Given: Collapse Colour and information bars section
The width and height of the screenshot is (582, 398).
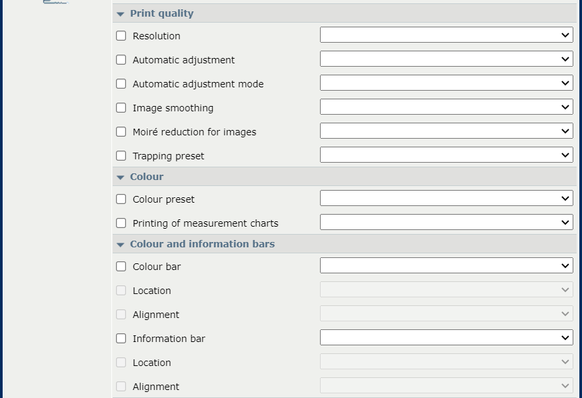Looking at the screenshot, I should [x=120, y=245].
